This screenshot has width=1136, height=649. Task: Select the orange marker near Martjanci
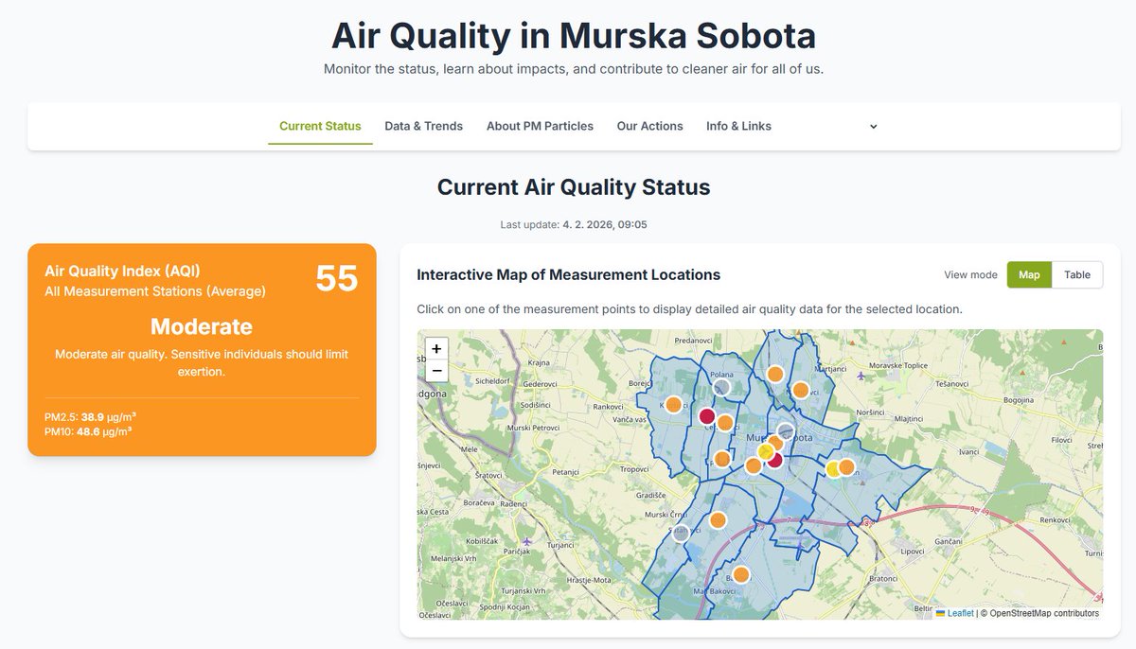click(x=800, y=390)
